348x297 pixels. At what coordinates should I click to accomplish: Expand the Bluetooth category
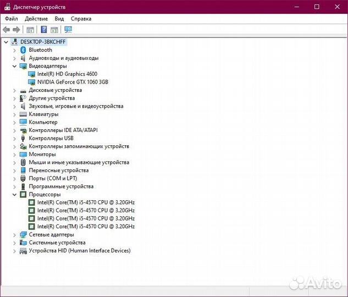click(14, 50)
